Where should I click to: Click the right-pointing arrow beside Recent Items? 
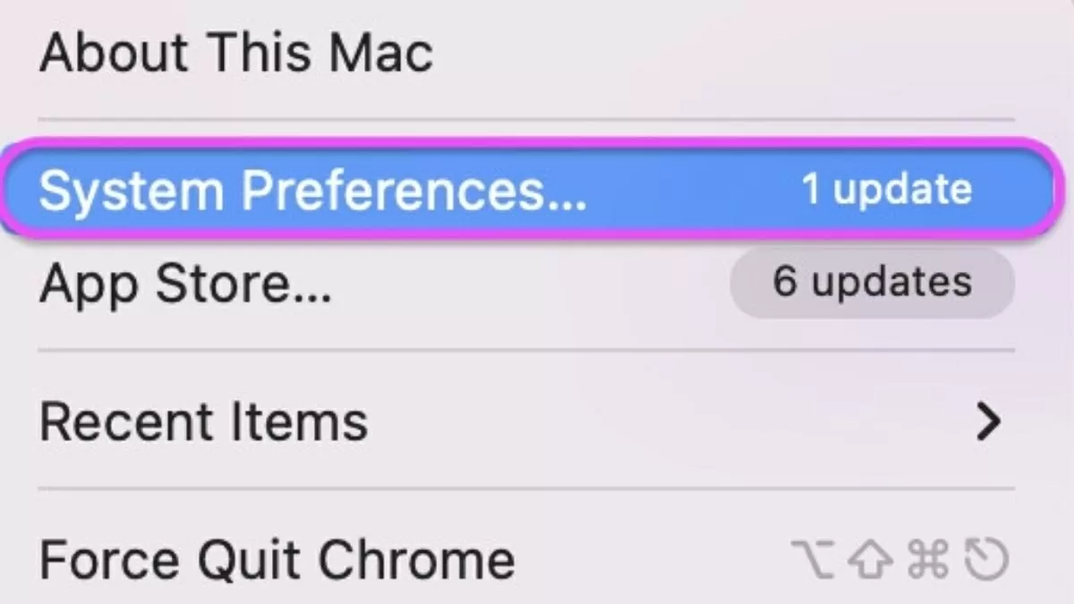coord(989,420)
